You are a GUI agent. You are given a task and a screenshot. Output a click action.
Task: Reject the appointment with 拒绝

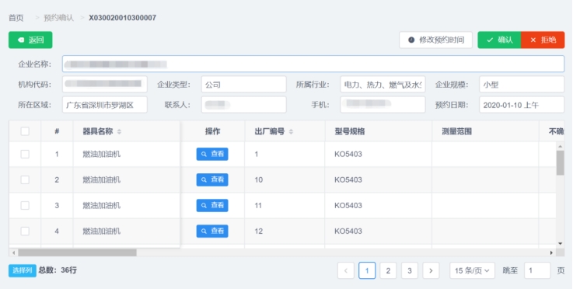[x=543, y=40]
